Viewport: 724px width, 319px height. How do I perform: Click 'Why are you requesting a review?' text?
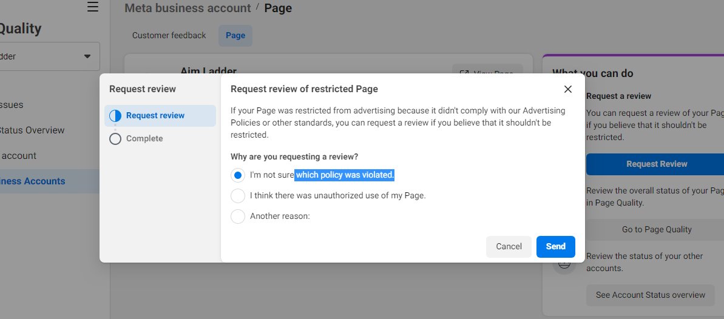(294, 157)
